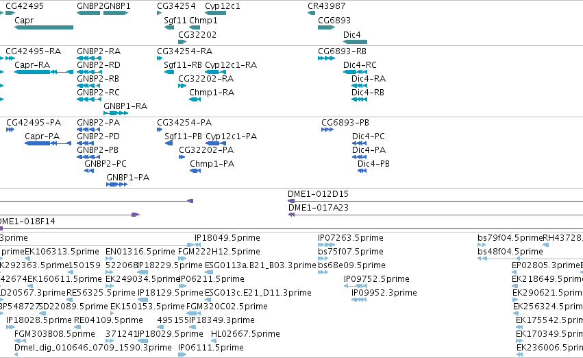
Task: Select the Dic4-RB transcript label
Action: [368, 93]
